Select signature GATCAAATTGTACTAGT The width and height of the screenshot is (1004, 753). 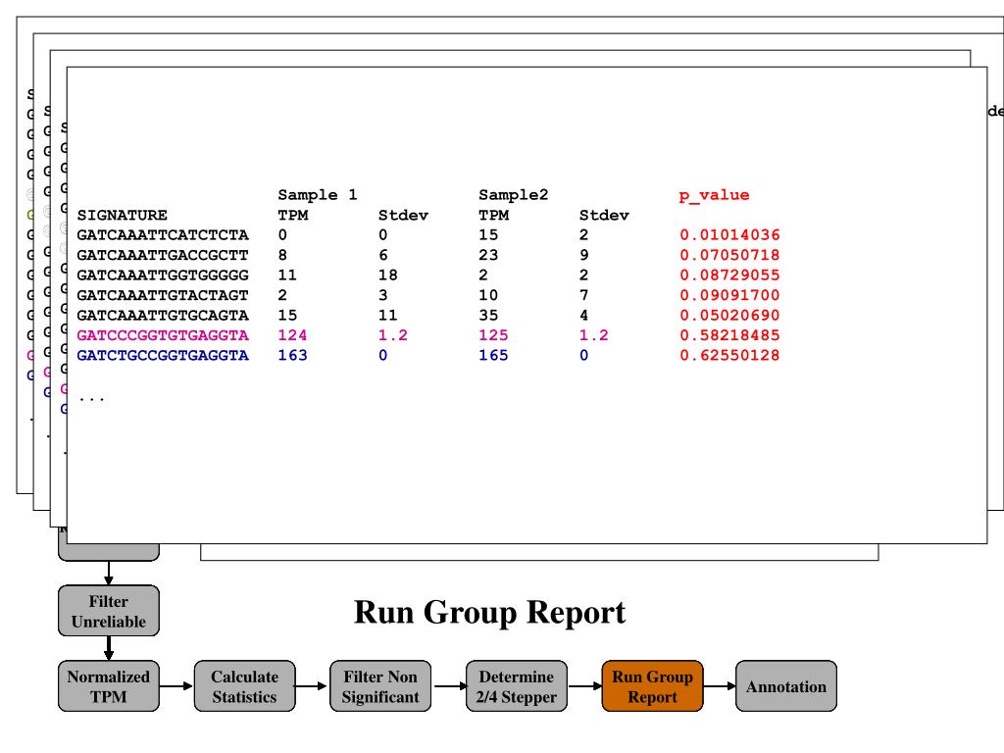(163, 295)
